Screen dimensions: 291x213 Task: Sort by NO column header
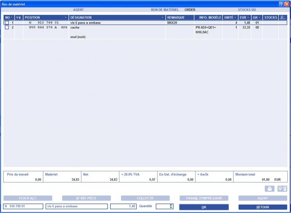(x=9, y=17)
